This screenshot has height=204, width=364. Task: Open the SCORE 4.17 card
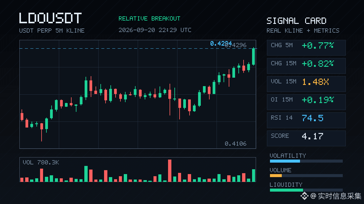pyautogui.click(x=306, y=138)
